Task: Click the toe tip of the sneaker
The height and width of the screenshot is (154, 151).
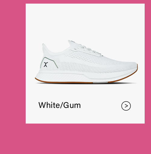Action: tap(135, 66)
